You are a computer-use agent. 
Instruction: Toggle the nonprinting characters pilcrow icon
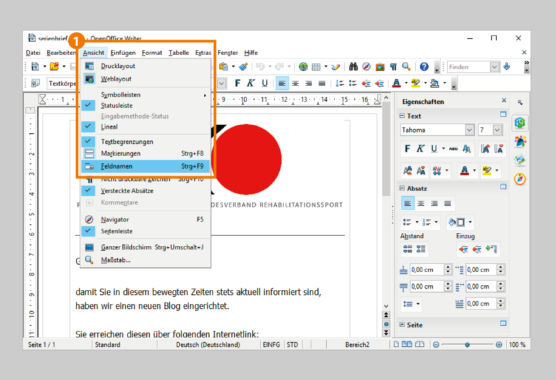(x=393, y=67)
